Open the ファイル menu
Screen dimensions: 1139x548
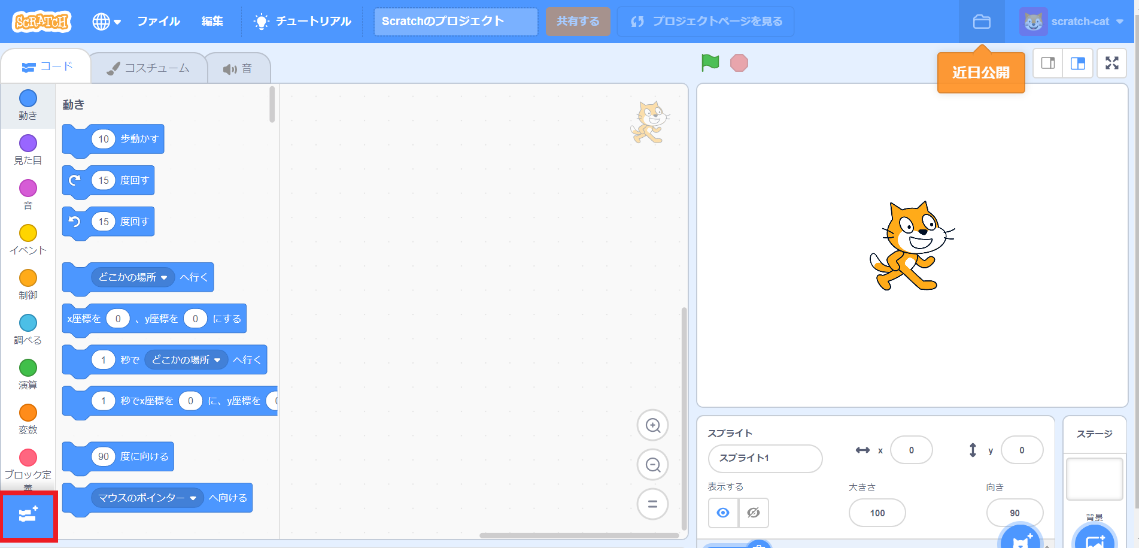click(x=157, y=20)
